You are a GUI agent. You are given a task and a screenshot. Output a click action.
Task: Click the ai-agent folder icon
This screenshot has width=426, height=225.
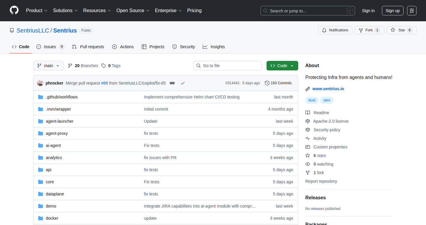[41, 145]
